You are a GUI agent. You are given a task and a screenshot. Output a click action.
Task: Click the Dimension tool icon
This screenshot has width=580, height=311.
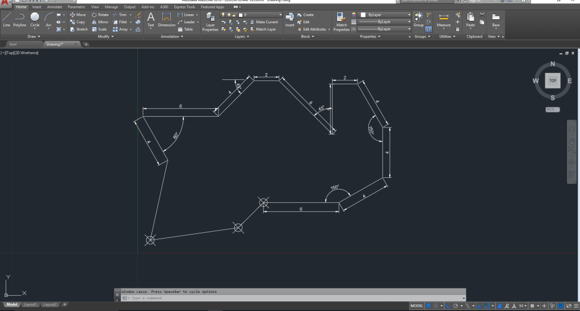[166, 19]
